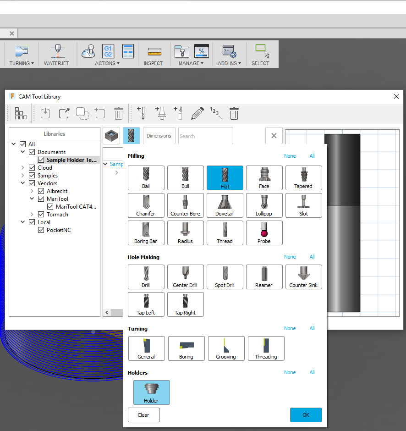The image size is (406, 431).
Task: Click the new holder icon
Action: coord(161,113)
